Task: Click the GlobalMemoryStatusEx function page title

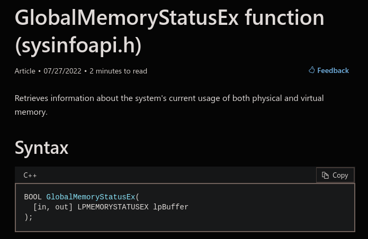Action: click(x=169, y=18)
